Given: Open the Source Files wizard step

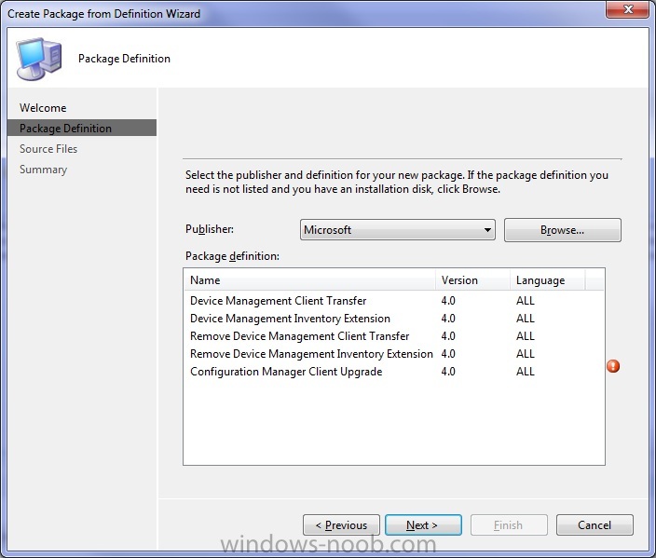Looking at the screenshot, I should point(48,149).
